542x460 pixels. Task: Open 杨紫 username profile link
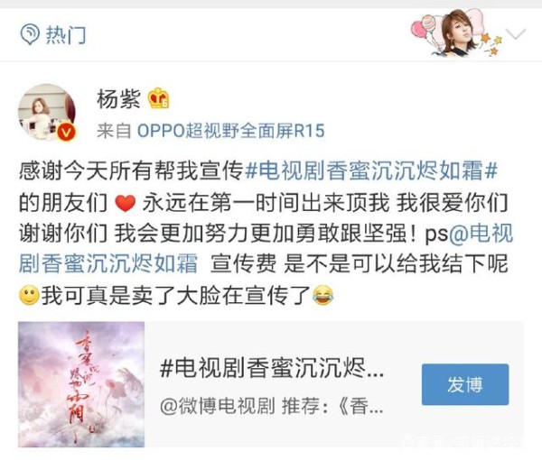[x=119, y=98]
